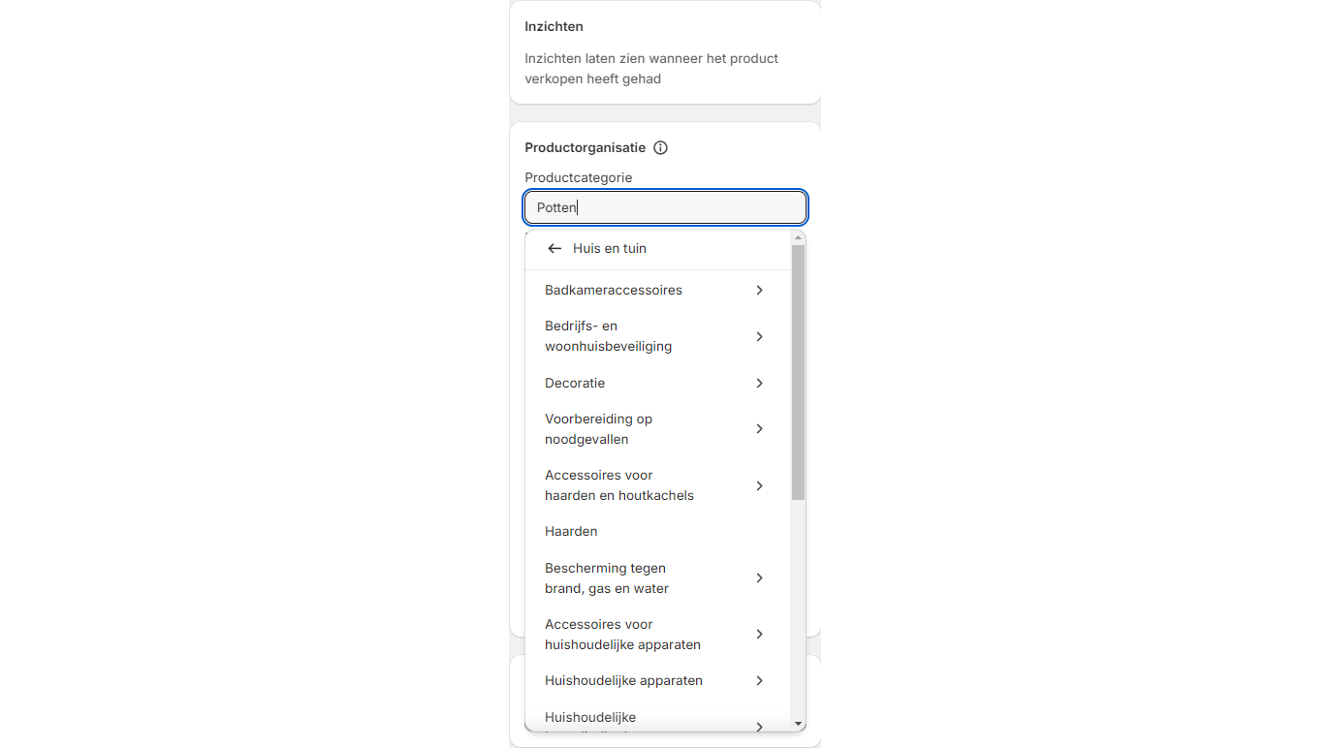Click the scrollbar down arrow
Image resolution: width=1330 pixels, height=748 pixels.
coord(799,724)
